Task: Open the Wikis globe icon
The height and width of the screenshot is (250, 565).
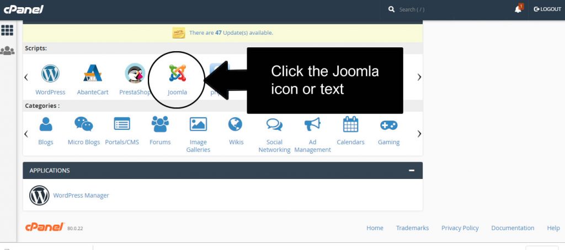Action: [x=235, y=124]
